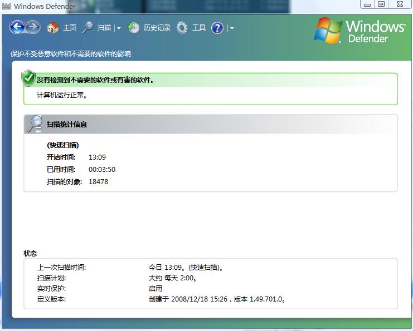Click the Tools gear icon
The width and height of the screenshot is (413, 331).
pyautogui.click(x=182, y=28)
